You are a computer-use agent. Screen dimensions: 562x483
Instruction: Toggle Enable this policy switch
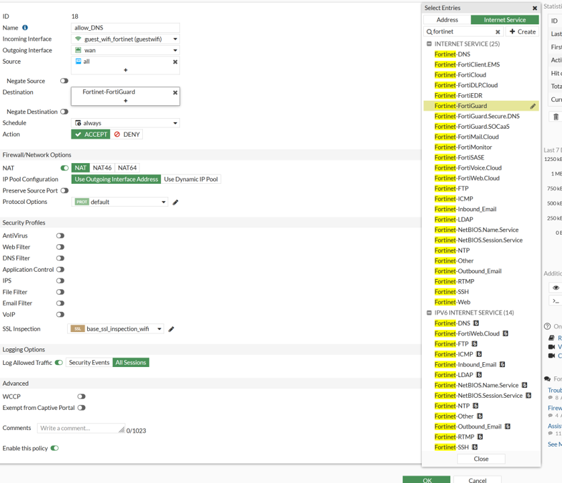tap(54, 448)
